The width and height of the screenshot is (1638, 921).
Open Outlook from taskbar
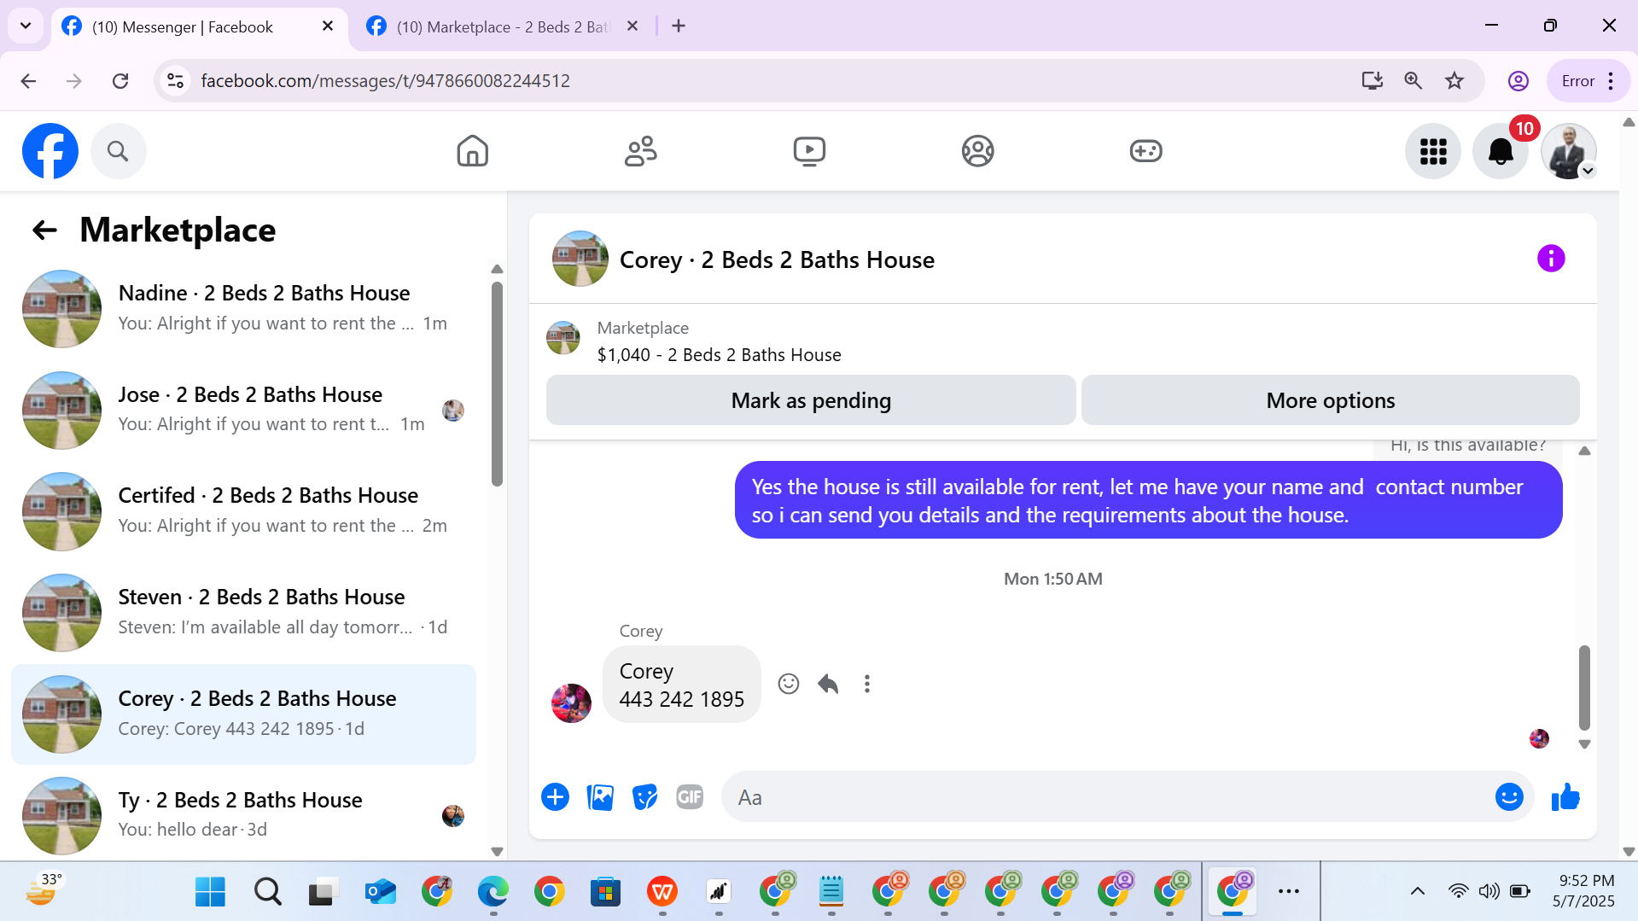tap(381, 892)
